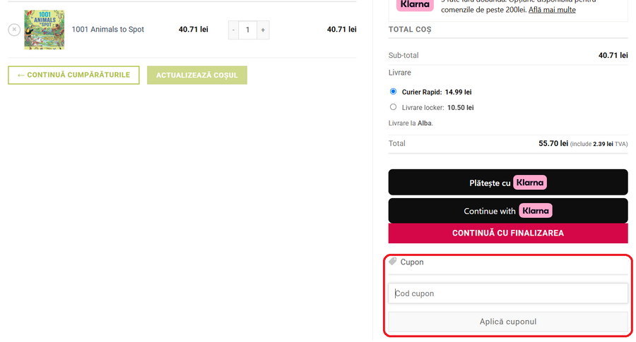Viewport: 636px width, 342px height.
Task: Open the 1001 Animals to Spot title link
Action: (107, 30)
